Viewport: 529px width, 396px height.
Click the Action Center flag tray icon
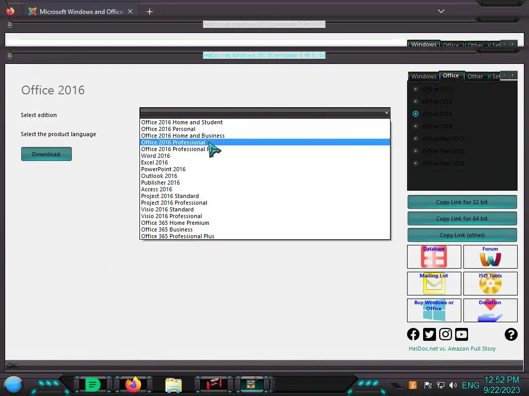click(x=428, y=385)
